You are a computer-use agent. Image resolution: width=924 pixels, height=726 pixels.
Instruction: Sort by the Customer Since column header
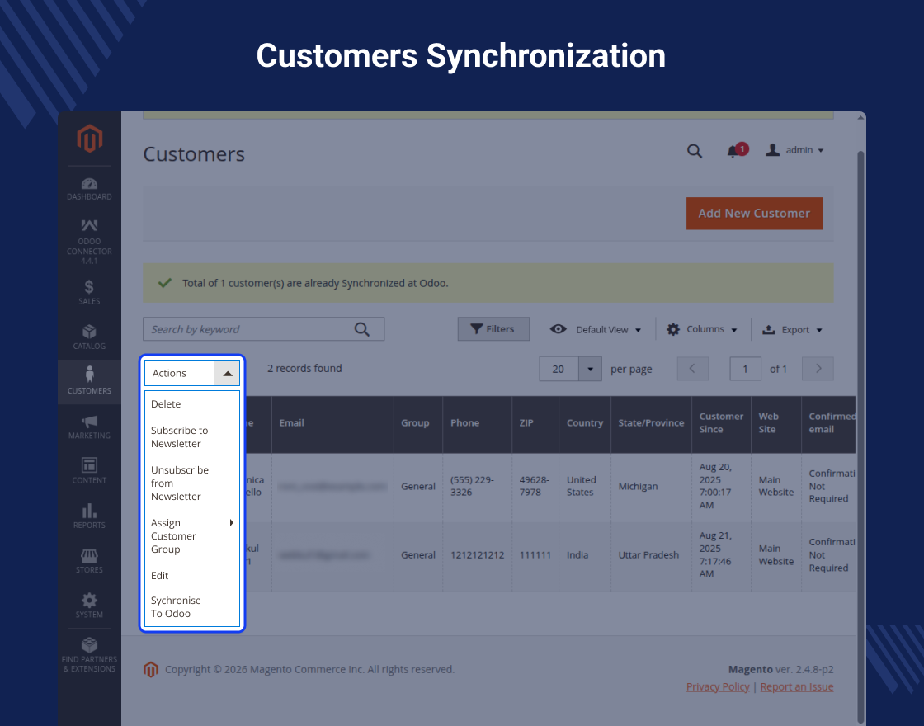click(x=721, y=423)
